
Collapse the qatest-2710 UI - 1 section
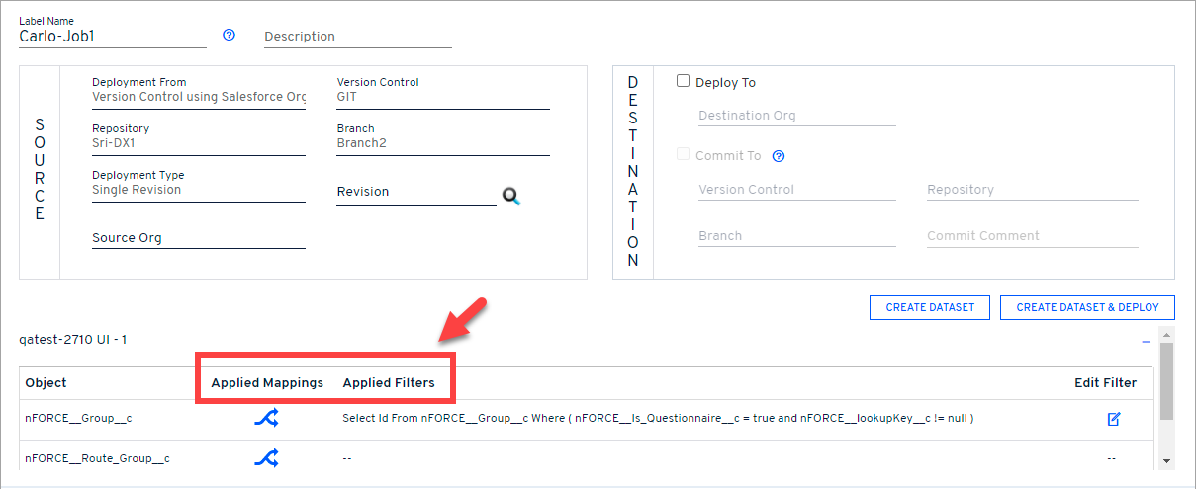click(1146, 341)
